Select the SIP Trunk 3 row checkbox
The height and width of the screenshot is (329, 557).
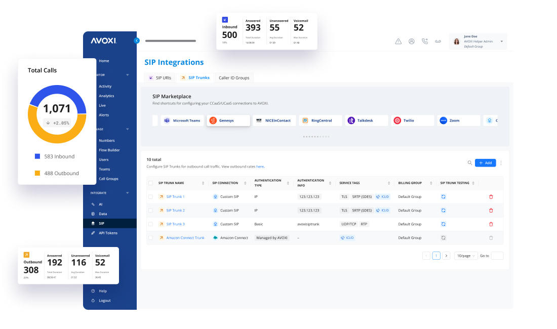150,224
